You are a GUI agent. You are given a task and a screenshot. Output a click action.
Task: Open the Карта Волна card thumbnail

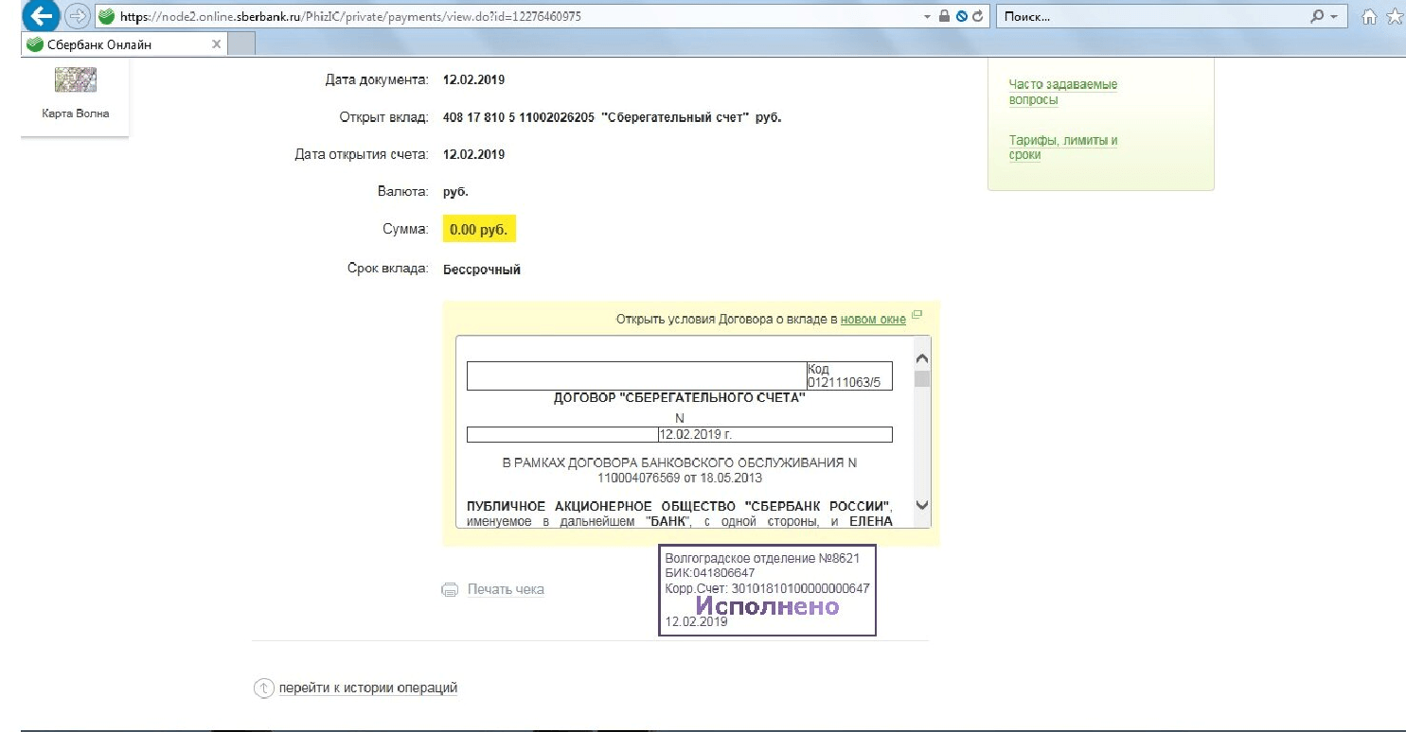76,79
